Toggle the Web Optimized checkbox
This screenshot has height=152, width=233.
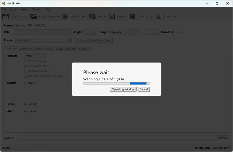tap(26, 61)
